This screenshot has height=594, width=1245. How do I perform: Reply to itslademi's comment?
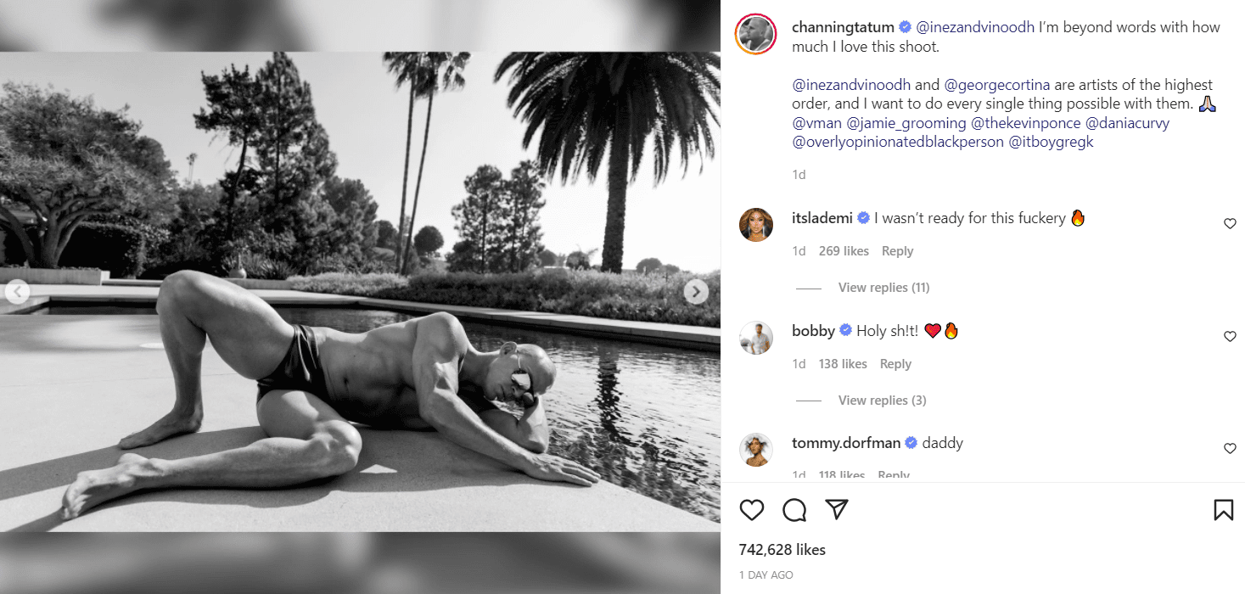(x=897, y=251)
